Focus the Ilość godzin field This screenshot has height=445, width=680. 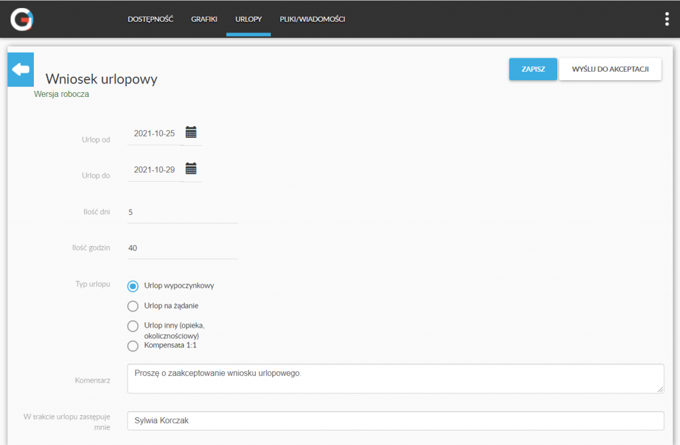183,248
